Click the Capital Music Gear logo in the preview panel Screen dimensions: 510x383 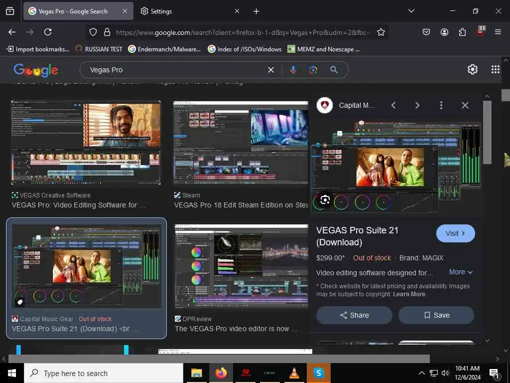point(325,105)
